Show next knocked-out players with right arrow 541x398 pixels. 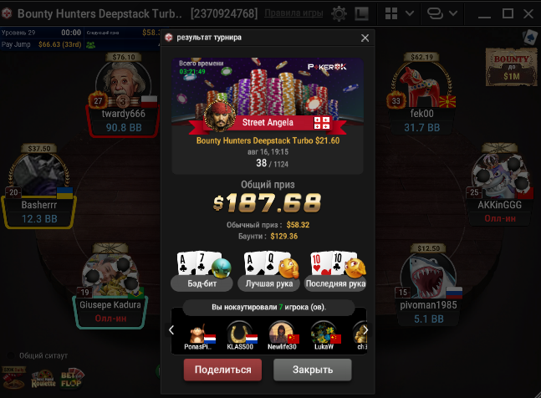[365, 330]
